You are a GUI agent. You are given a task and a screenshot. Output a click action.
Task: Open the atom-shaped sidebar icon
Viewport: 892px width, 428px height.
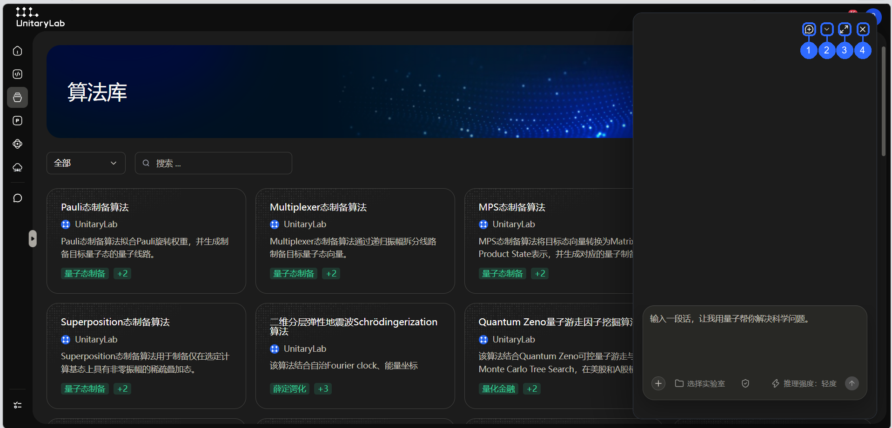coord(18,144)
